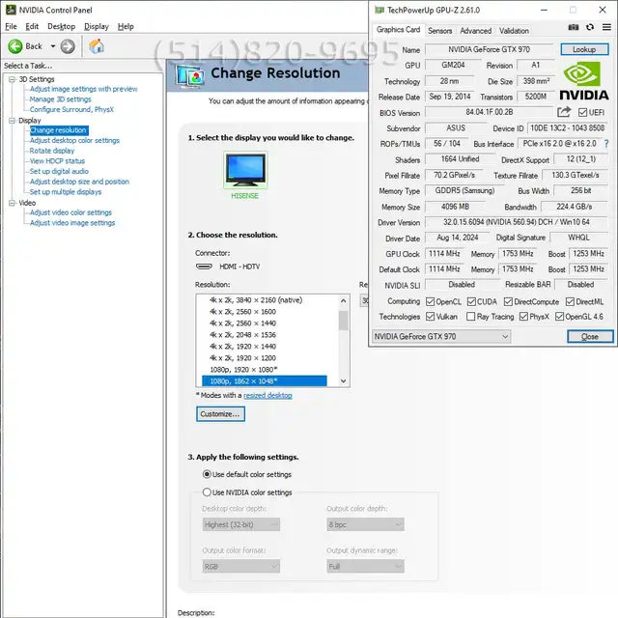Open Set up digital audio task
Screen dimensions: 618x618
59,171
